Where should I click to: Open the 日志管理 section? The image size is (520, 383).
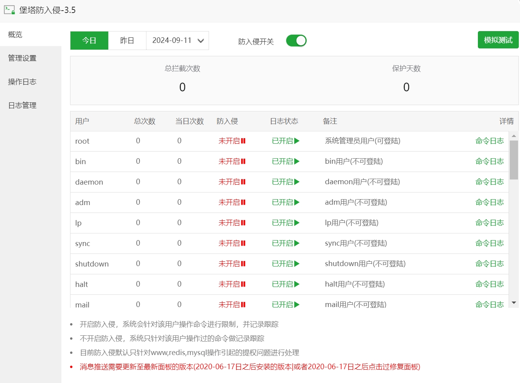pyautogui.click(x=22, y=105)
